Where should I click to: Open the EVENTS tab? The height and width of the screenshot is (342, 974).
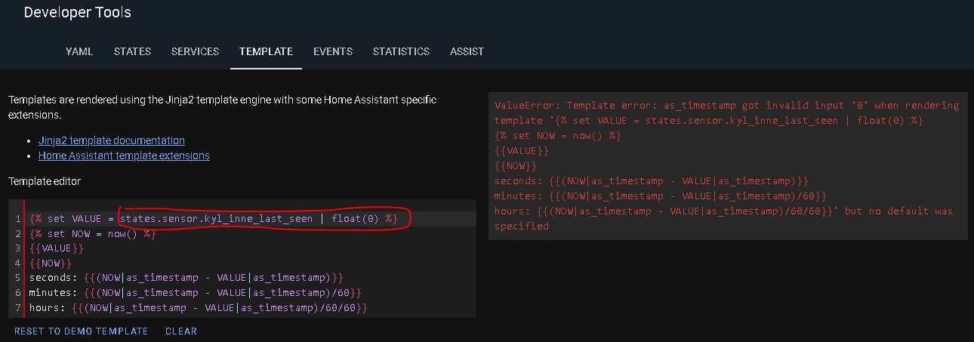click(x=333, y=51)
